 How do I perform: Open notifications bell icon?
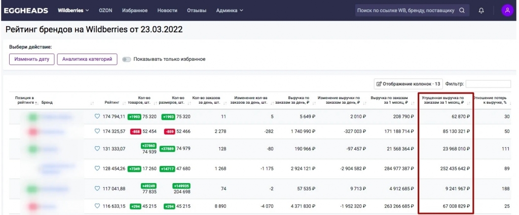481,11
